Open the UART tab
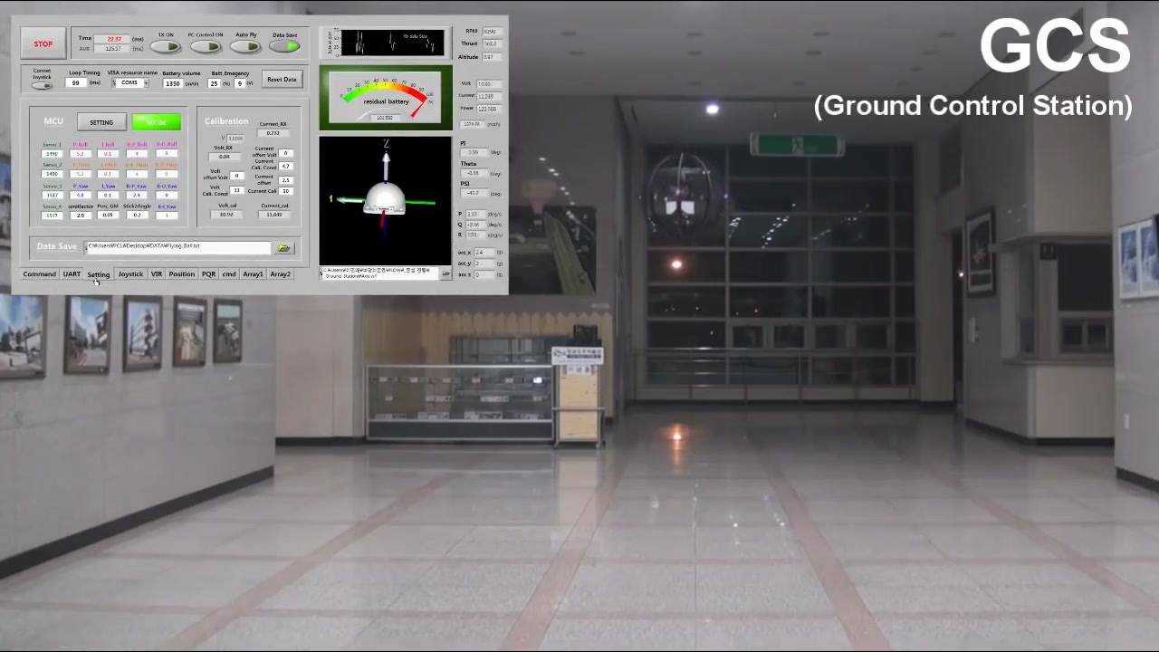The height and width of the screenshot is (652, 1159). (x=72, y=274)
